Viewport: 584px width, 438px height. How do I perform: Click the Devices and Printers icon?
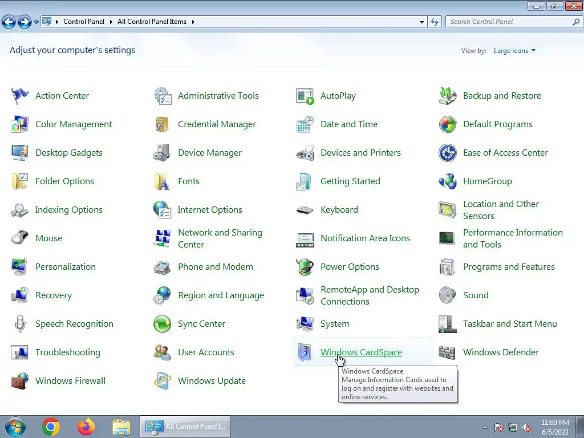[305, 153]
